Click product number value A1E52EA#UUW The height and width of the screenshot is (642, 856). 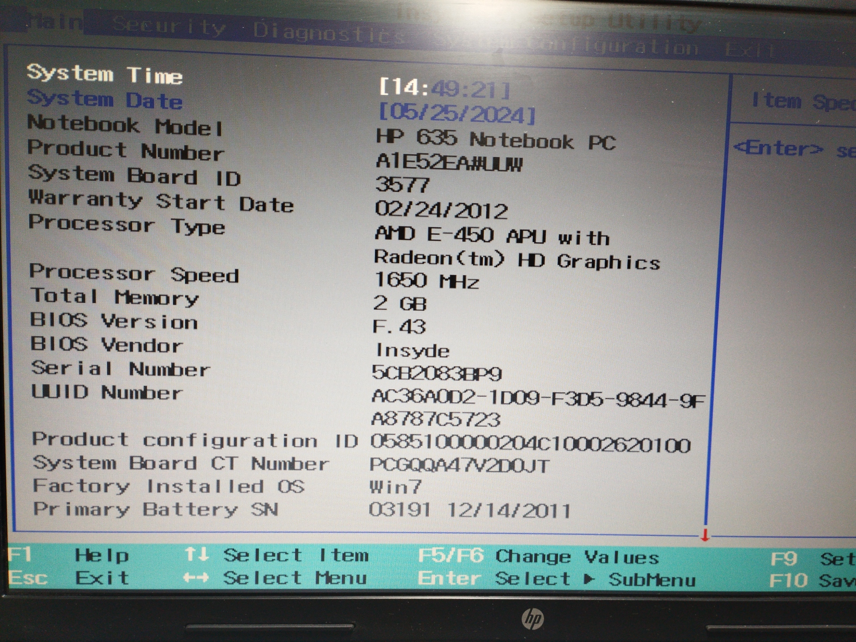(x=449, y=162)
